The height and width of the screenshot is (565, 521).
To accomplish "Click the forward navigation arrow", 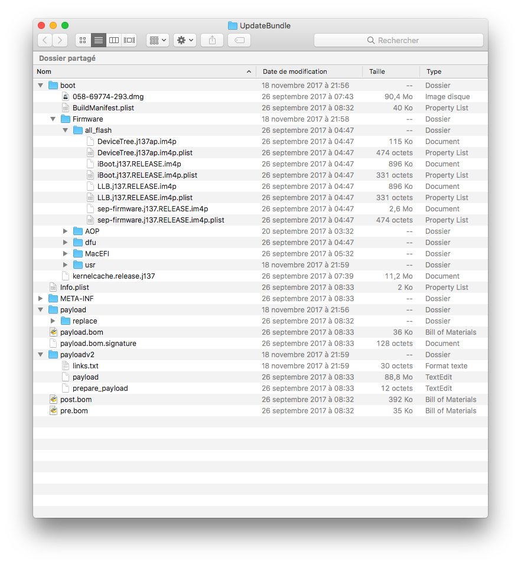I will [60, 40].
